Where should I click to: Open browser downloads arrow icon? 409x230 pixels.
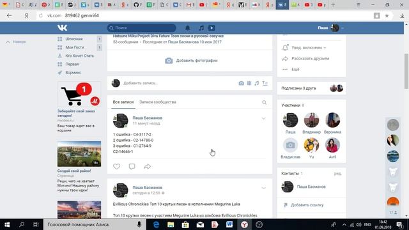(402, 15)
